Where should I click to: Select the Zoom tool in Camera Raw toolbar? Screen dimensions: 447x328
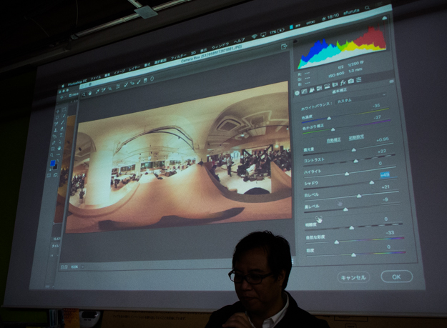[x=84, y=93]
